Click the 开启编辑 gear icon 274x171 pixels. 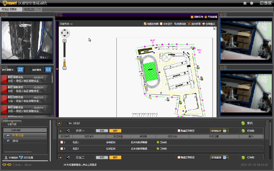pyautogui.click(x=206, y=17)
